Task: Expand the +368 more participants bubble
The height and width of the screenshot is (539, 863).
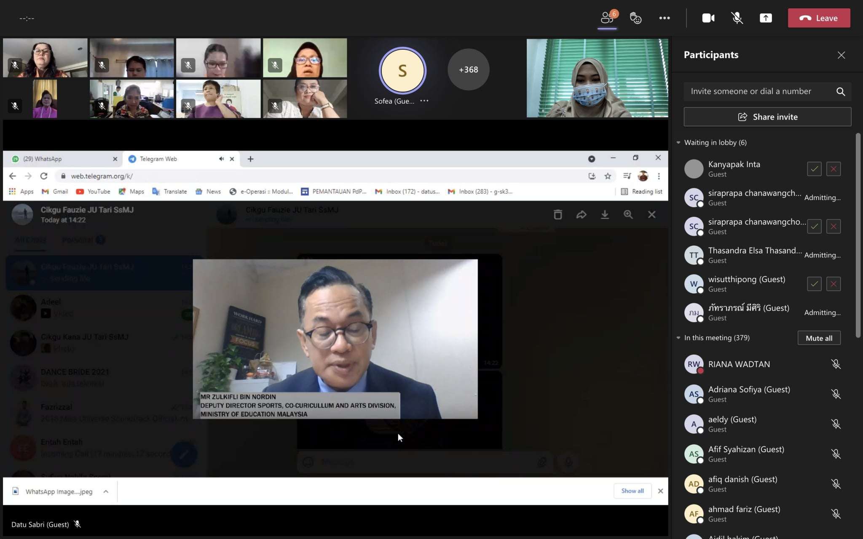Action: 468,69
